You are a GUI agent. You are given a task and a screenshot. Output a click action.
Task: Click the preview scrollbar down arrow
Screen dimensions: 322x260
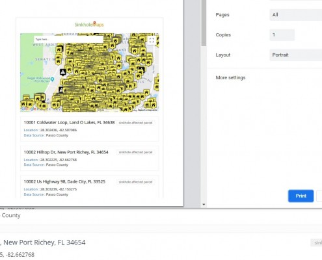point(204,204)
